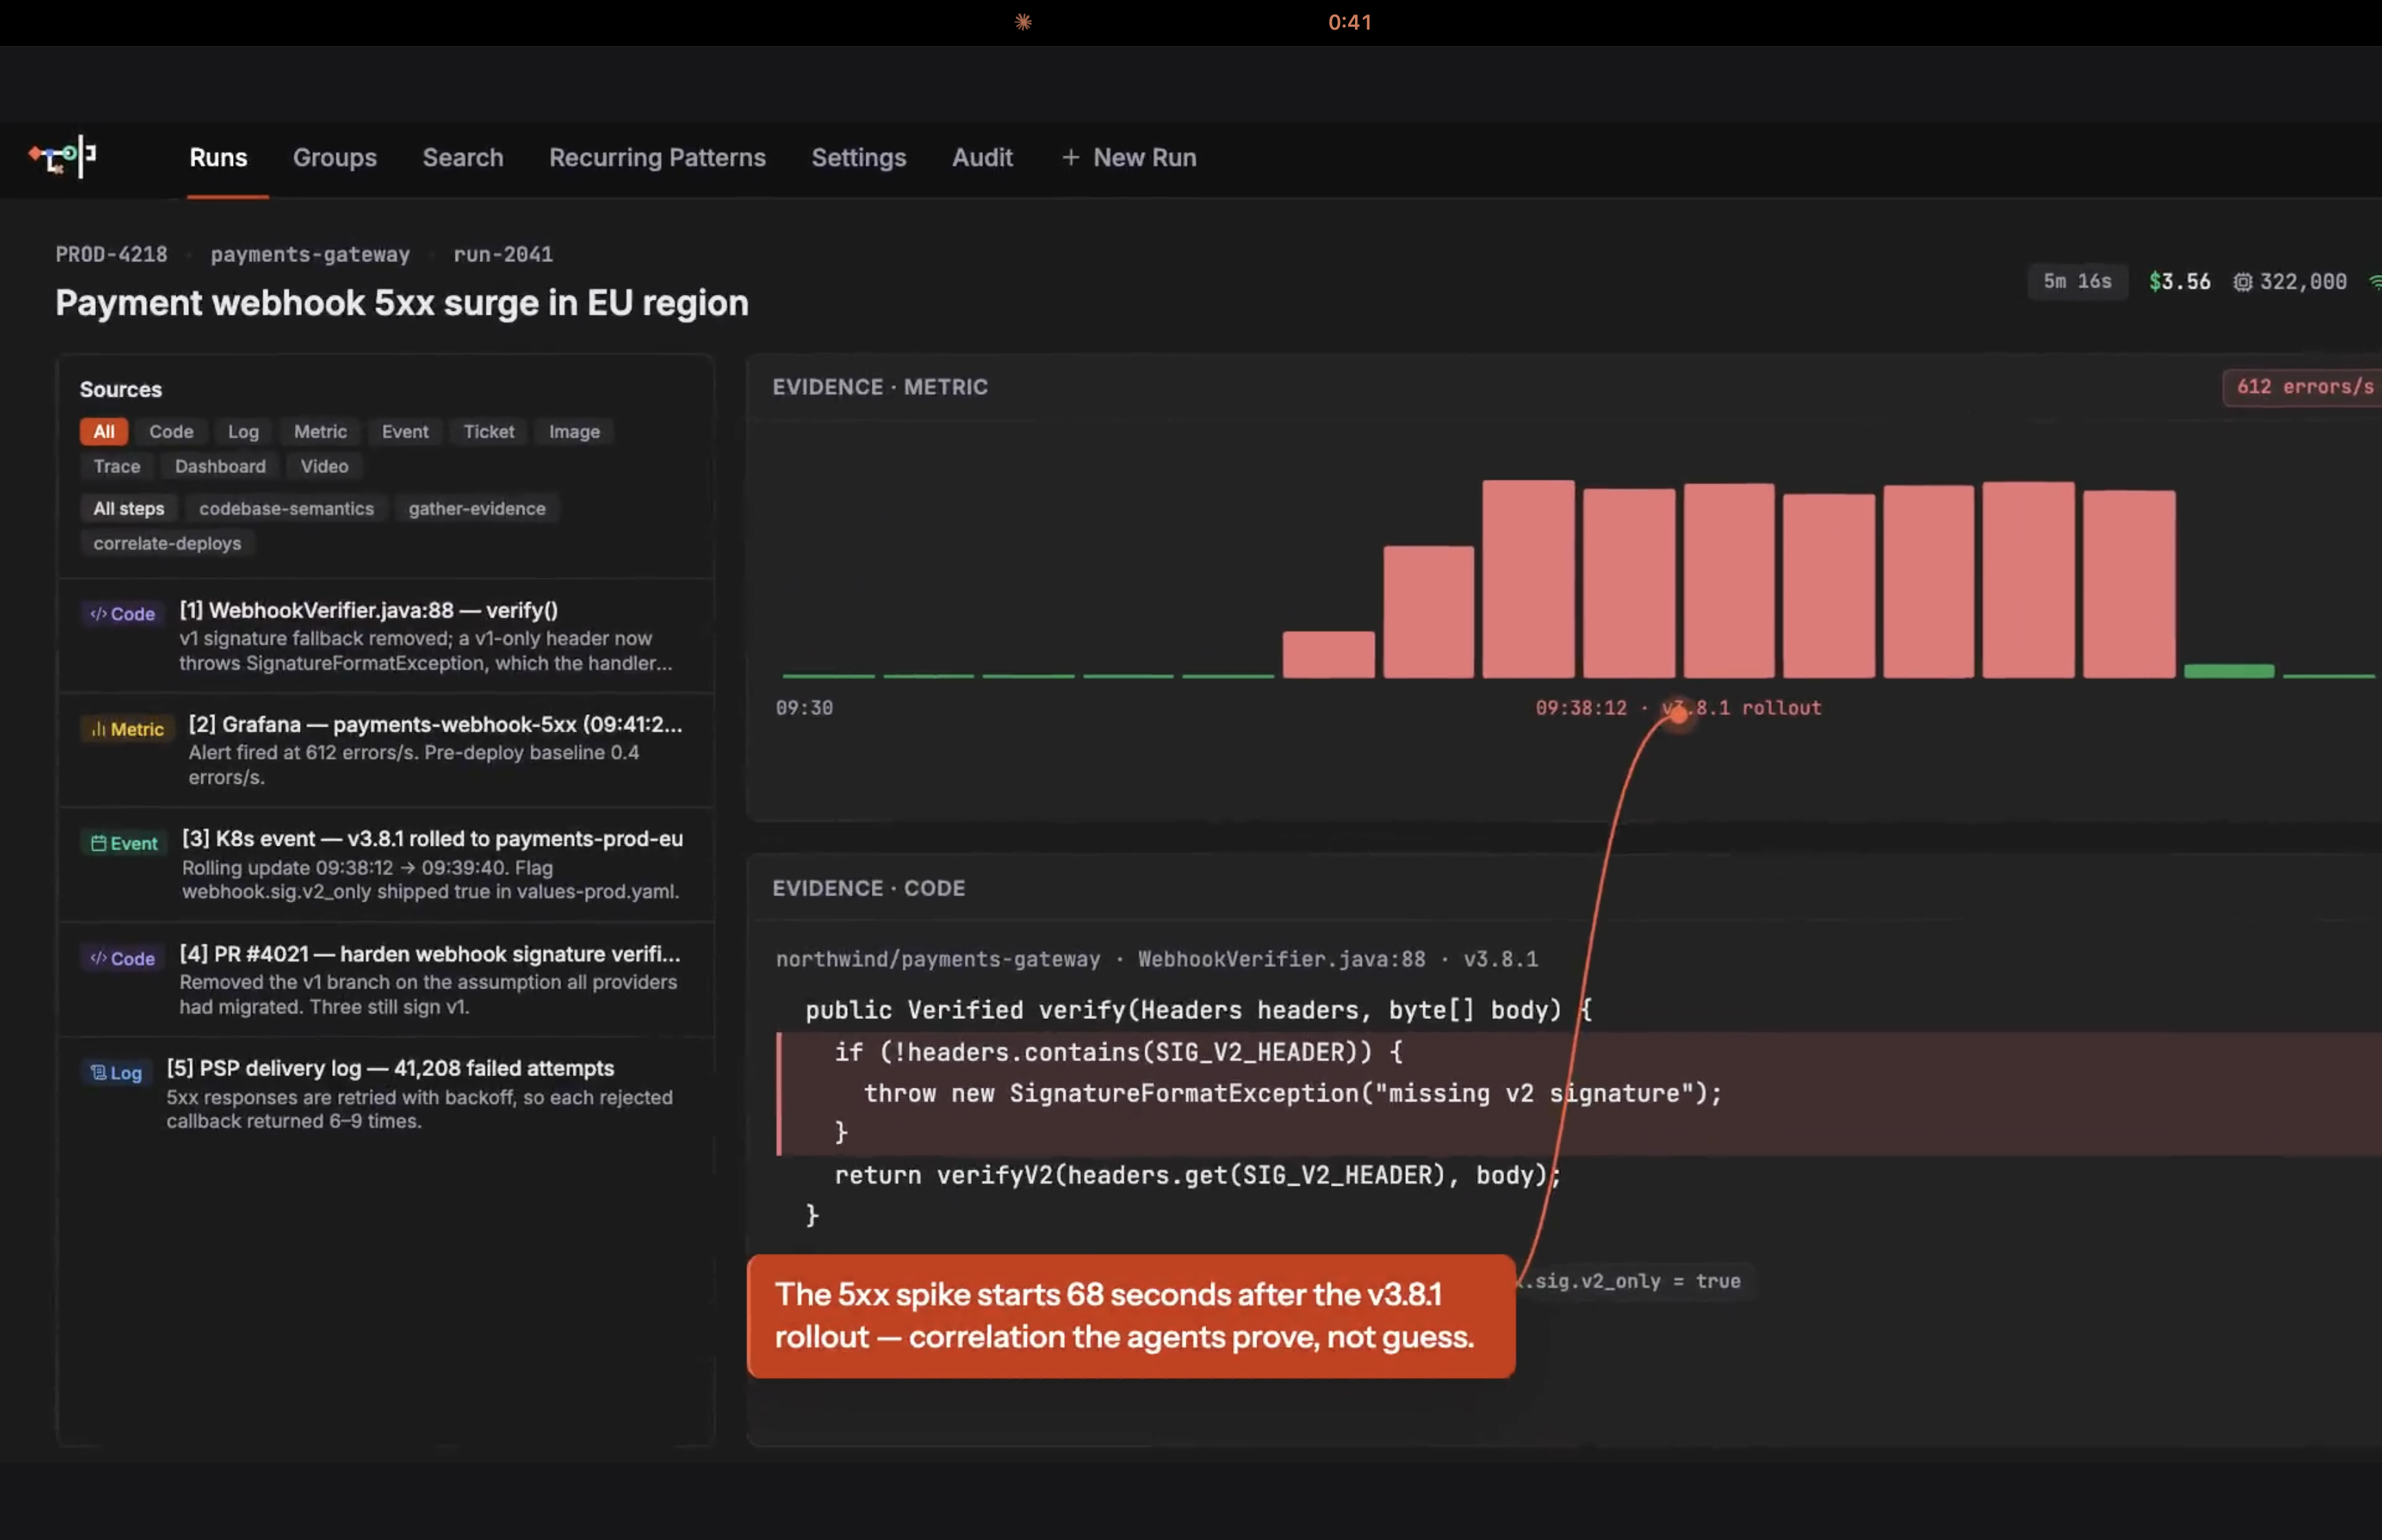
Task: Start a New Run
Action: point(1128,157)
